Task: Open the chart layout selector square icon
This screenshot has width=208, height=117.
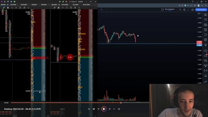Action: (162, 10)
